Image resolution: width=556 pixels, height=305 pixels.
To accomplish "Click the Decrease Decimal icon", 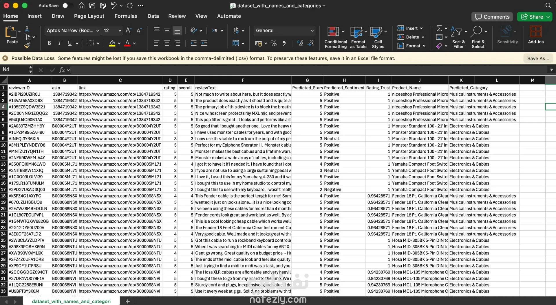I will (311, 43).
